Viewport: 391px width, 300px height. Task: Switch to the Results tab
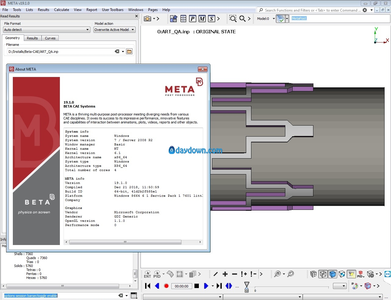point(32,38)
